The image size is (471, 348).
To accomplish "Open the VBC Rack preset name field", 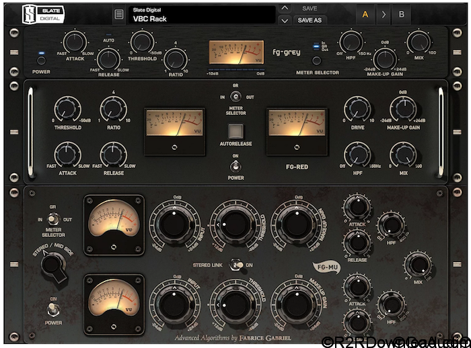I will [202, 14].
